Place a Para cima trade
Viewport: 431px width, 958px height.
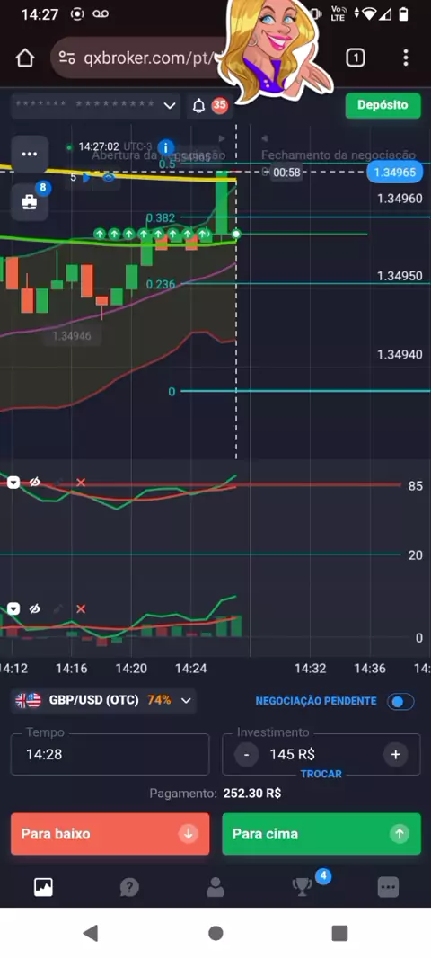pyautogui.click(x=321, y=833)
